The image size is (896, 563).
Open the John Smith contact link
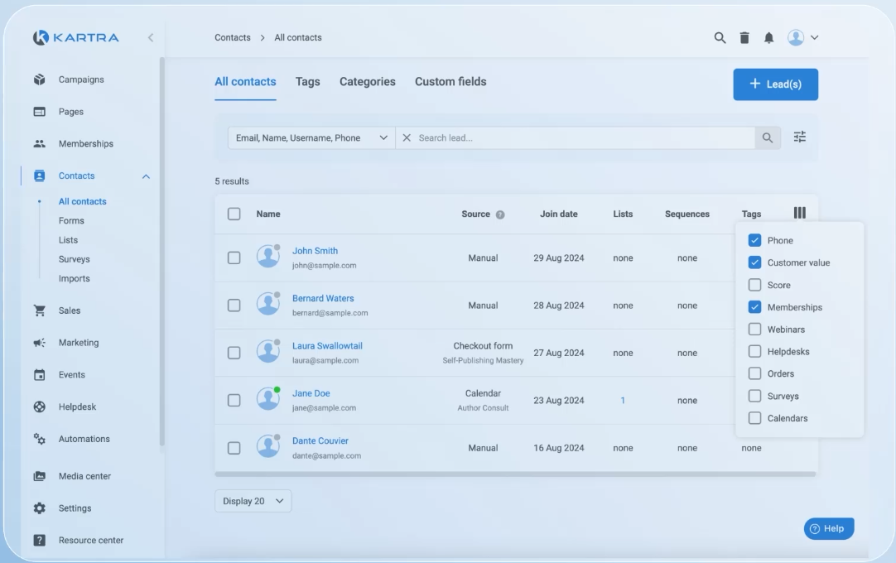pos(315,250)
